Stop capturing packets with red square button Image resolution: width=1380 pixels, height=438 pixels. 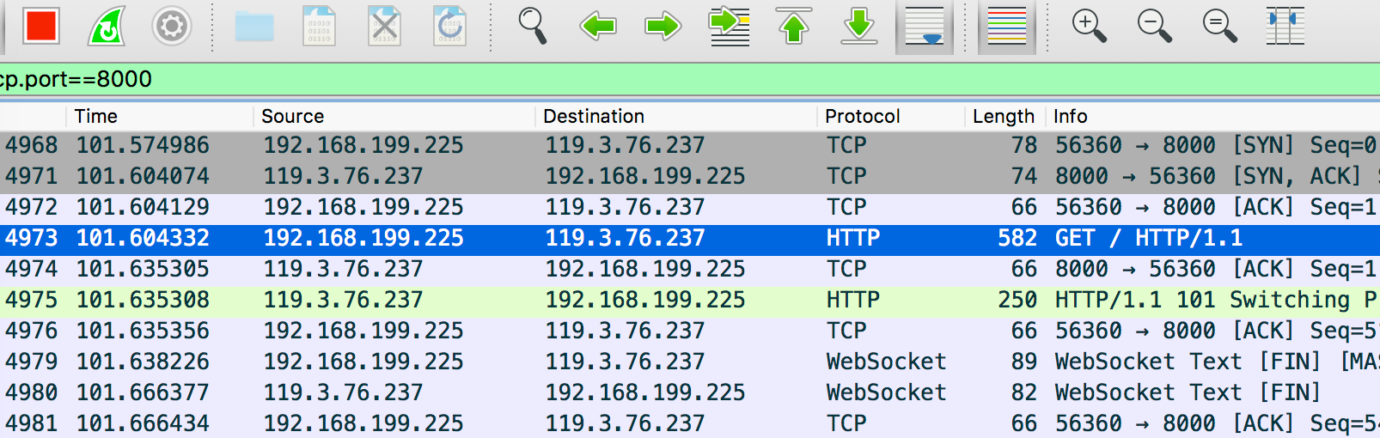click(41, 26)
